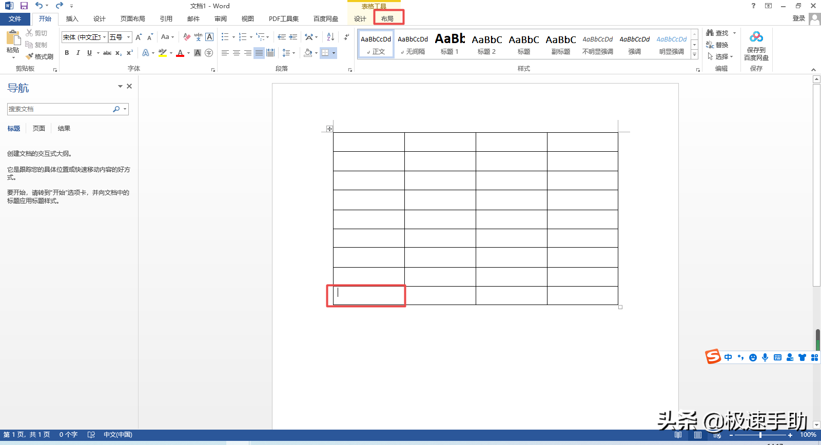Click Save to Baidu Netdisk icon
The image size is (821, 445).
point(756,37)
